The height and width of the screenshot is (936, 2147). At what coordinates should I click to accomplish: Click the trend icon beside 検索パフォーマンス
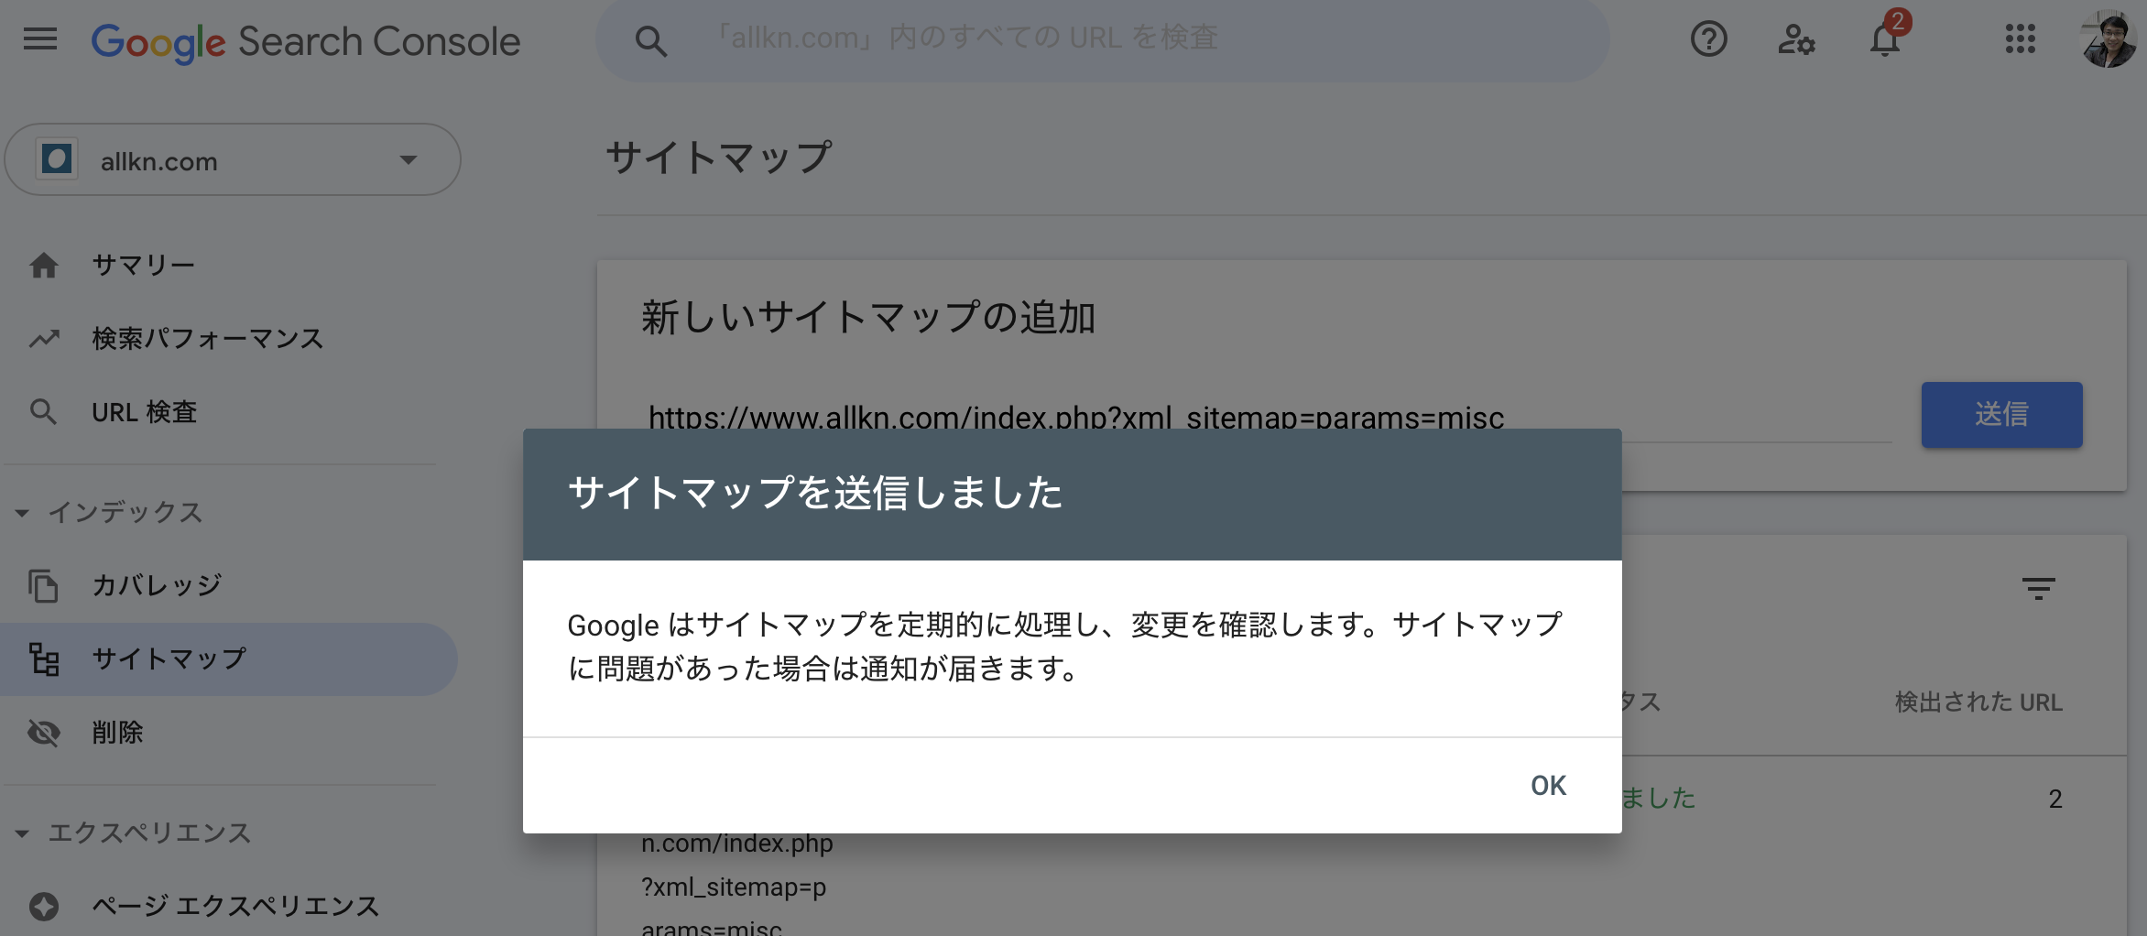coord(44,339)
